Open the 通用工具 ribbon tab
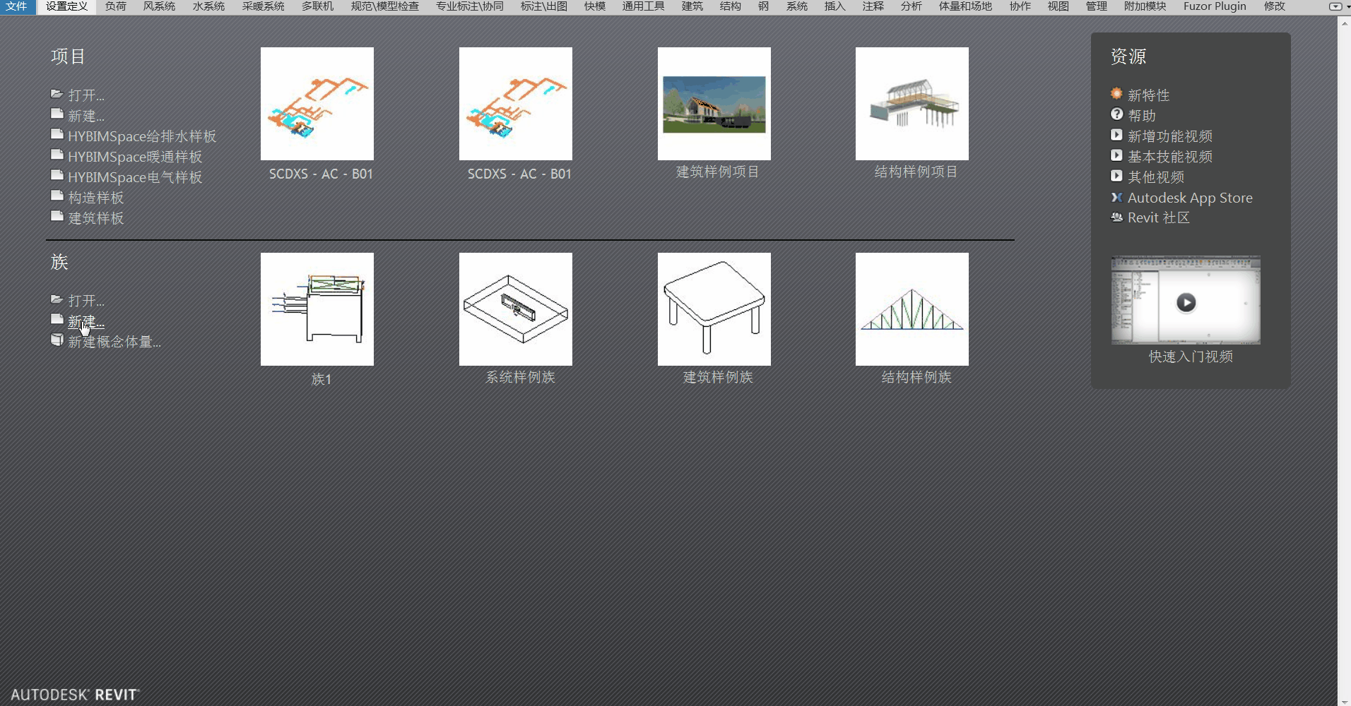 click(x=643, y=6)
